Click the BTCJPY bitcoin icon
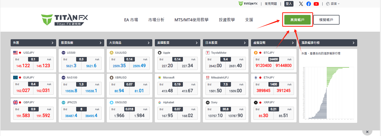This screenshot has width=381, height=136. pos(256,53)
